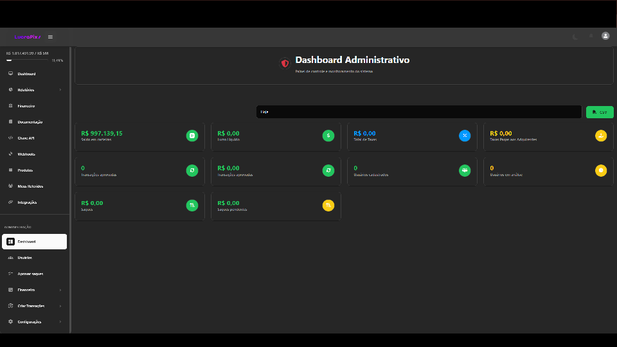This screenshot has width=617, height=347.
Task: Toggle the hamburger sidebar menu button
Action: [x=51, y=37]
